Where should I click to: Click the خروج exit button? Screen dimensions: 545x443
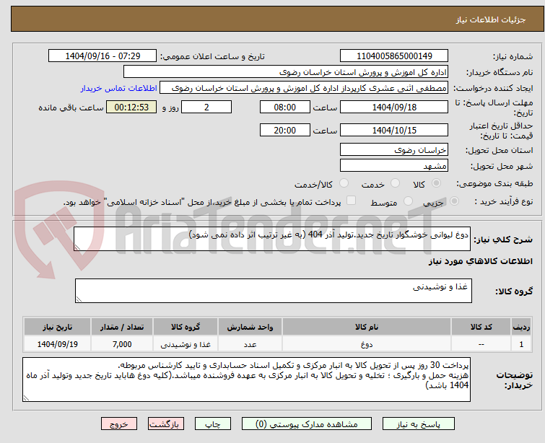tap(119, 424)
